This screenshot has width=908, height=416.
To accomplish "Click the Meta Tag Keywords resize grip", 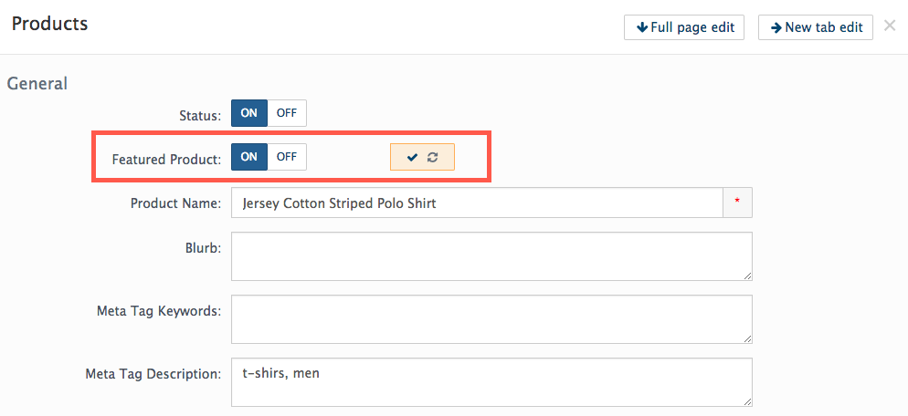I will (747, 339).
